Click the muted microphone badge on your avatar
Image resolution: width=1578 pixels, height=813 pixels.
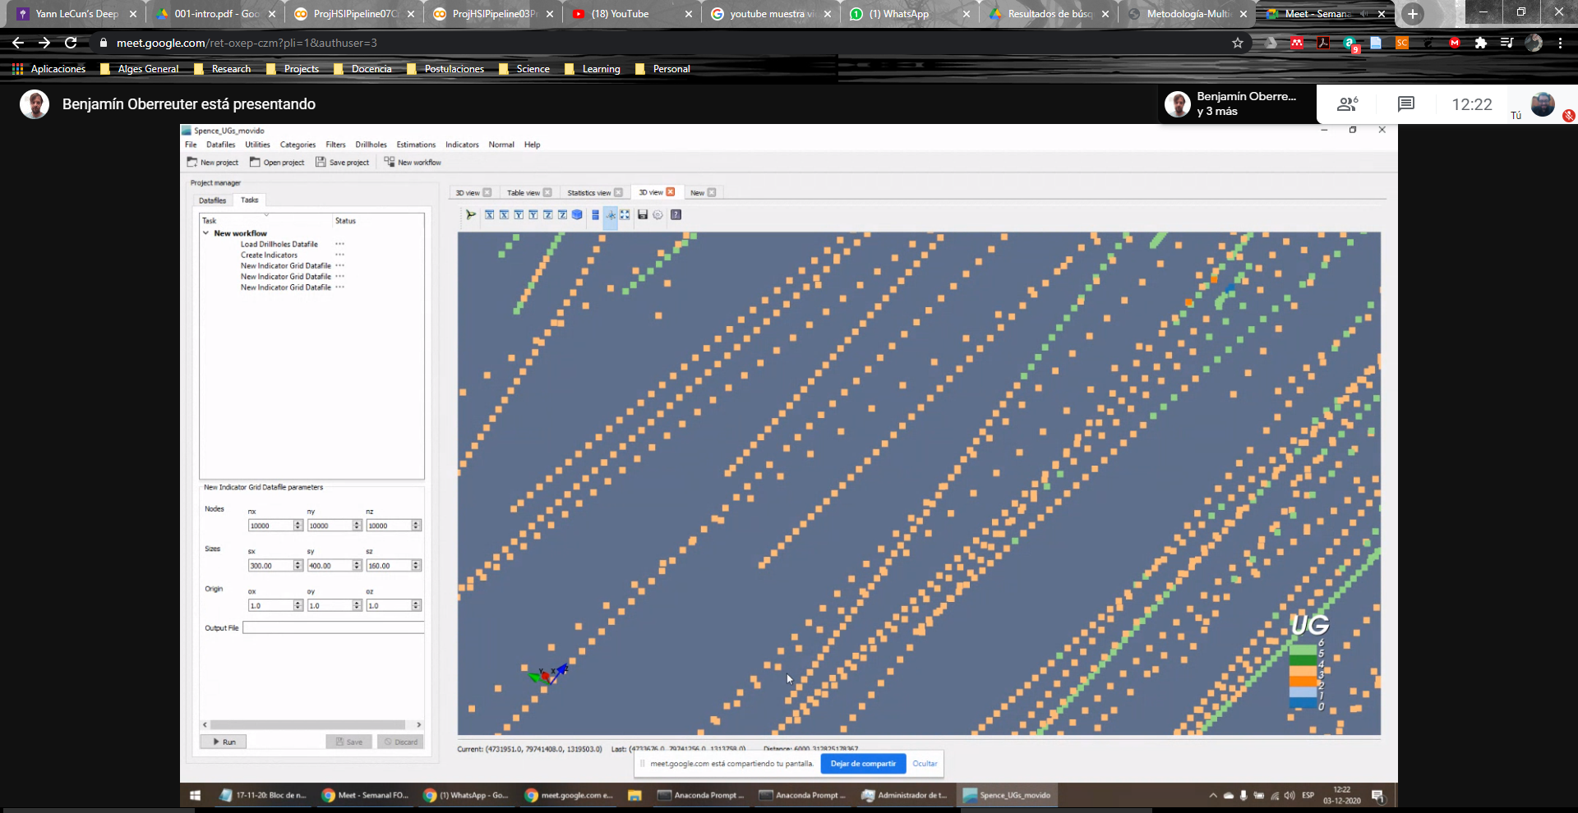click(x=1569, y=116)
